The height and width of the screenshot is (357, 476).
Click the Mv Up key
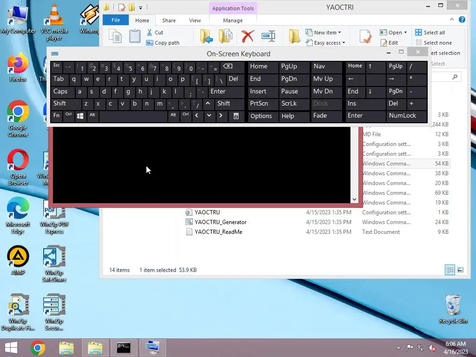[x=326, y=79]
